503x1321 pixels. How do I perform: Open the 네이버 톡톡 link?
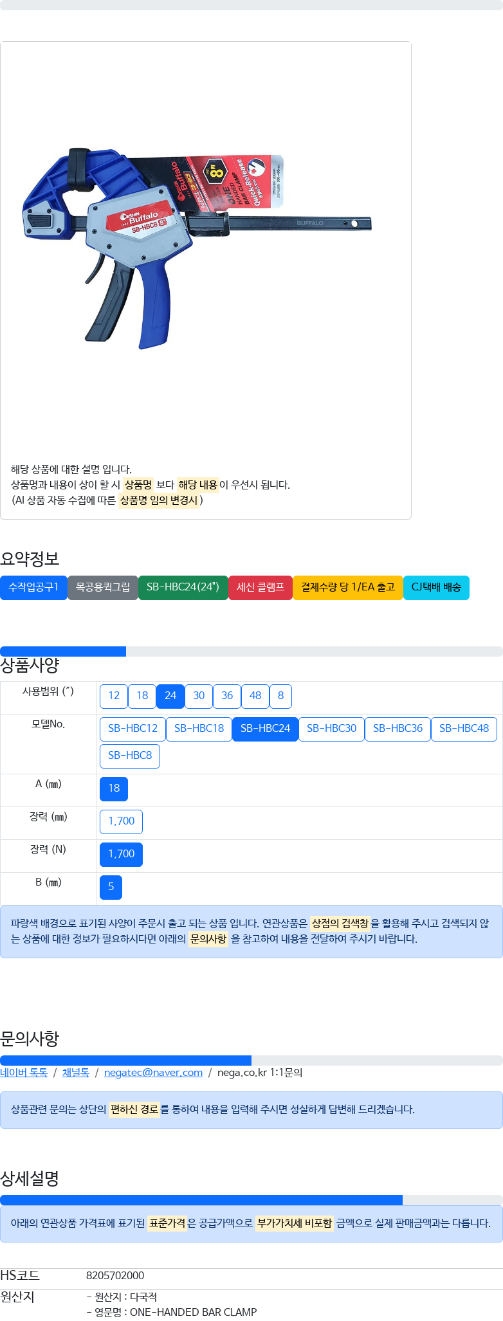[x=24, y=1073]
